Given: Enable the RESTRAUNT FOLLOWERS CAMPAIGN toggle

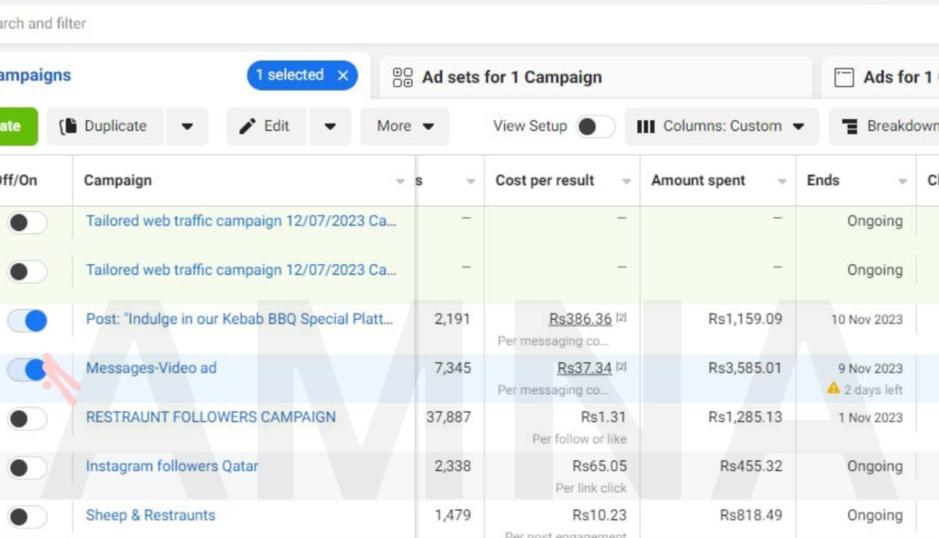Looking at the screenshot, I should coord(28,419).
